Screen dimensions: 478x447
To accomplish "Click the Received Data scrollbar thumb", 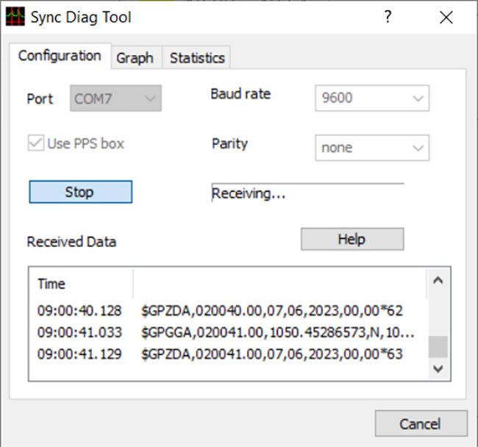I will point(438,347).
